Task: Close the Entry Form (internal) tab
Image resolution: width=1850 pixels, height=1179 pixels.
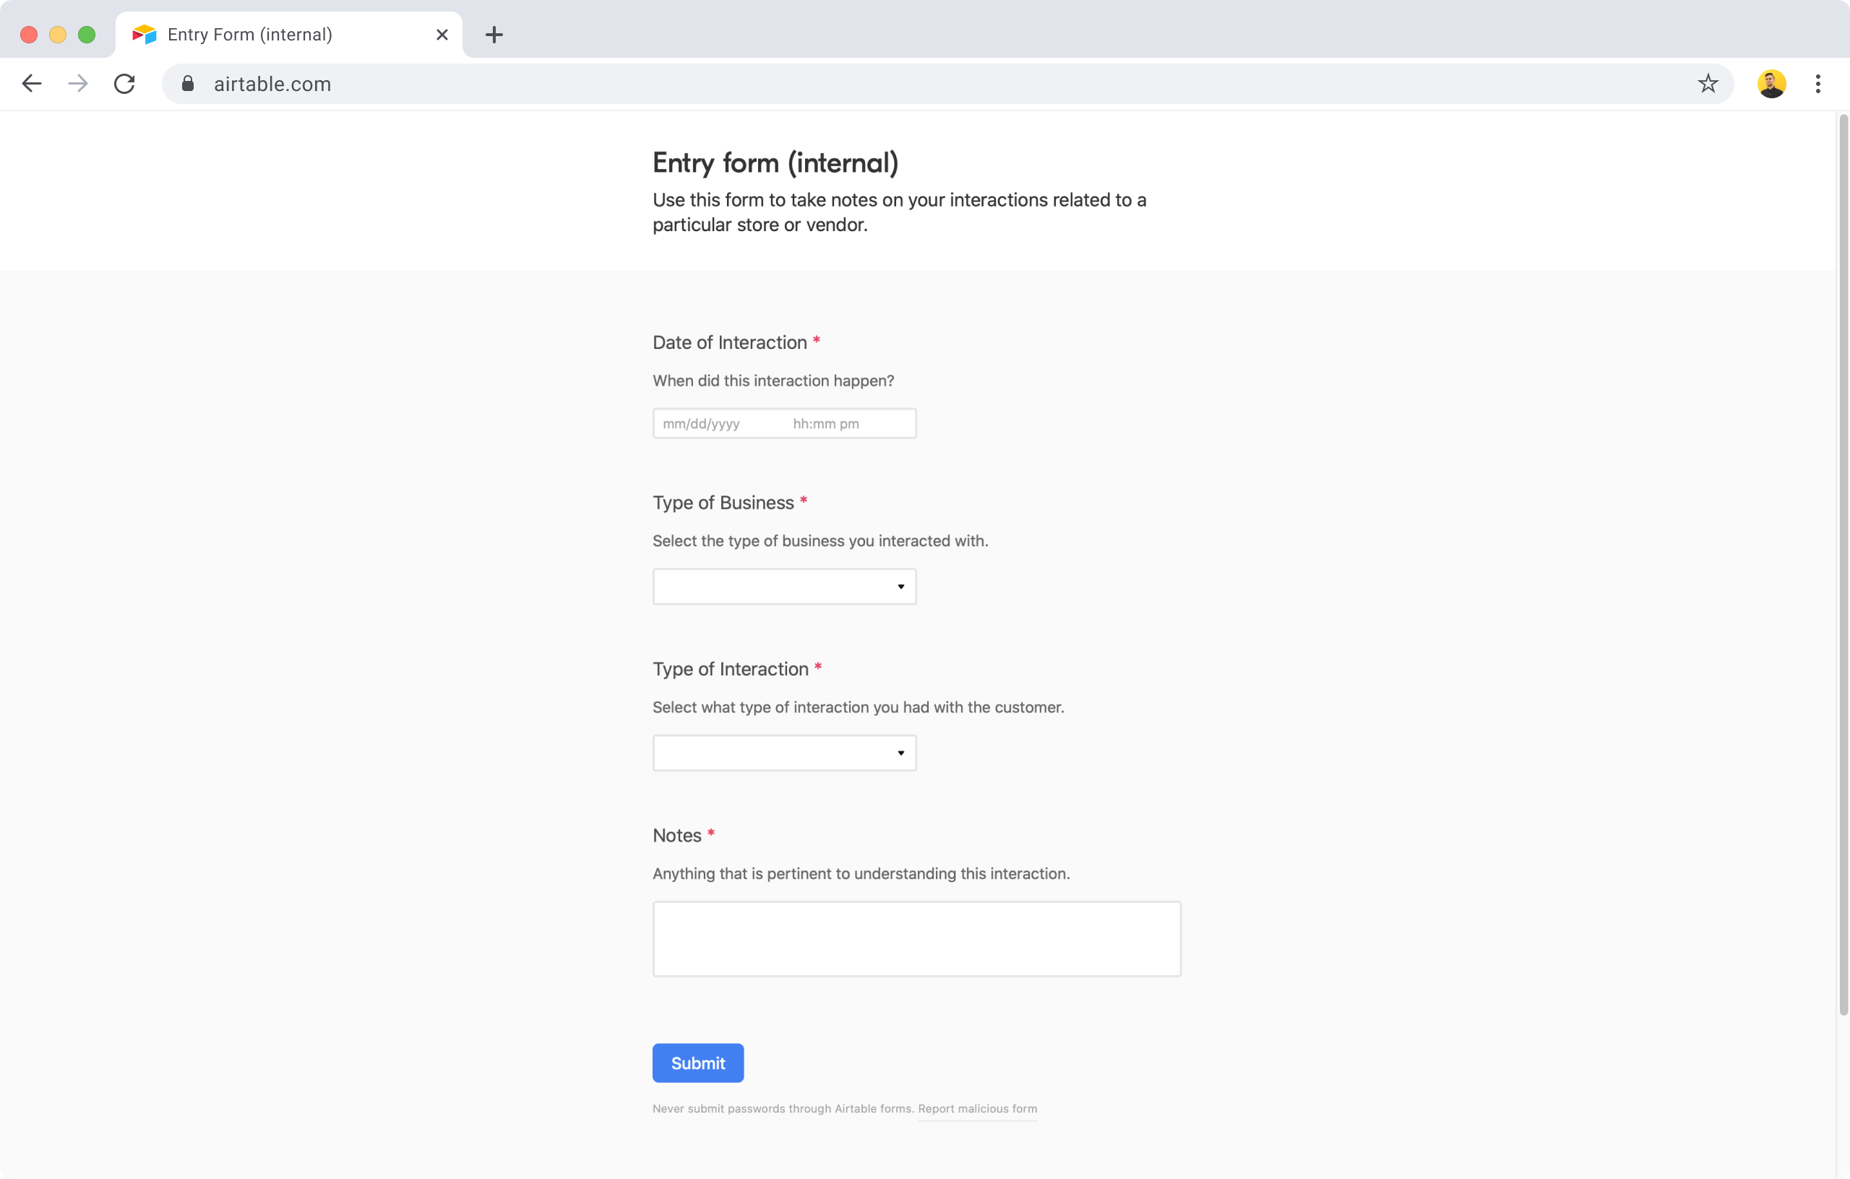Action: 442,35
